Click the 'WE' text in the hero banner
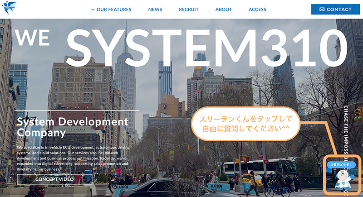The height and width of the screenshot is (197, 363). [32, 38]
